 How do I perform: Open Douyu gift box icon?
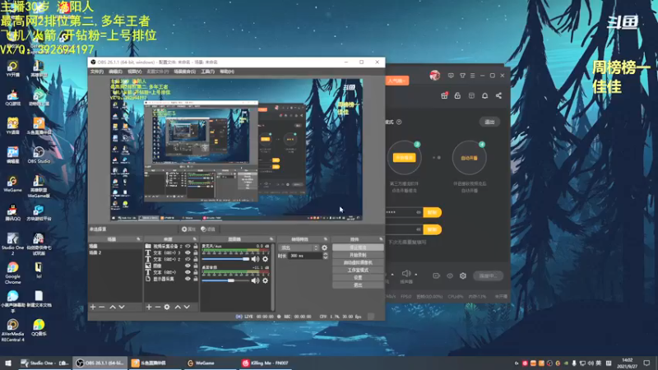pos(444,95)
